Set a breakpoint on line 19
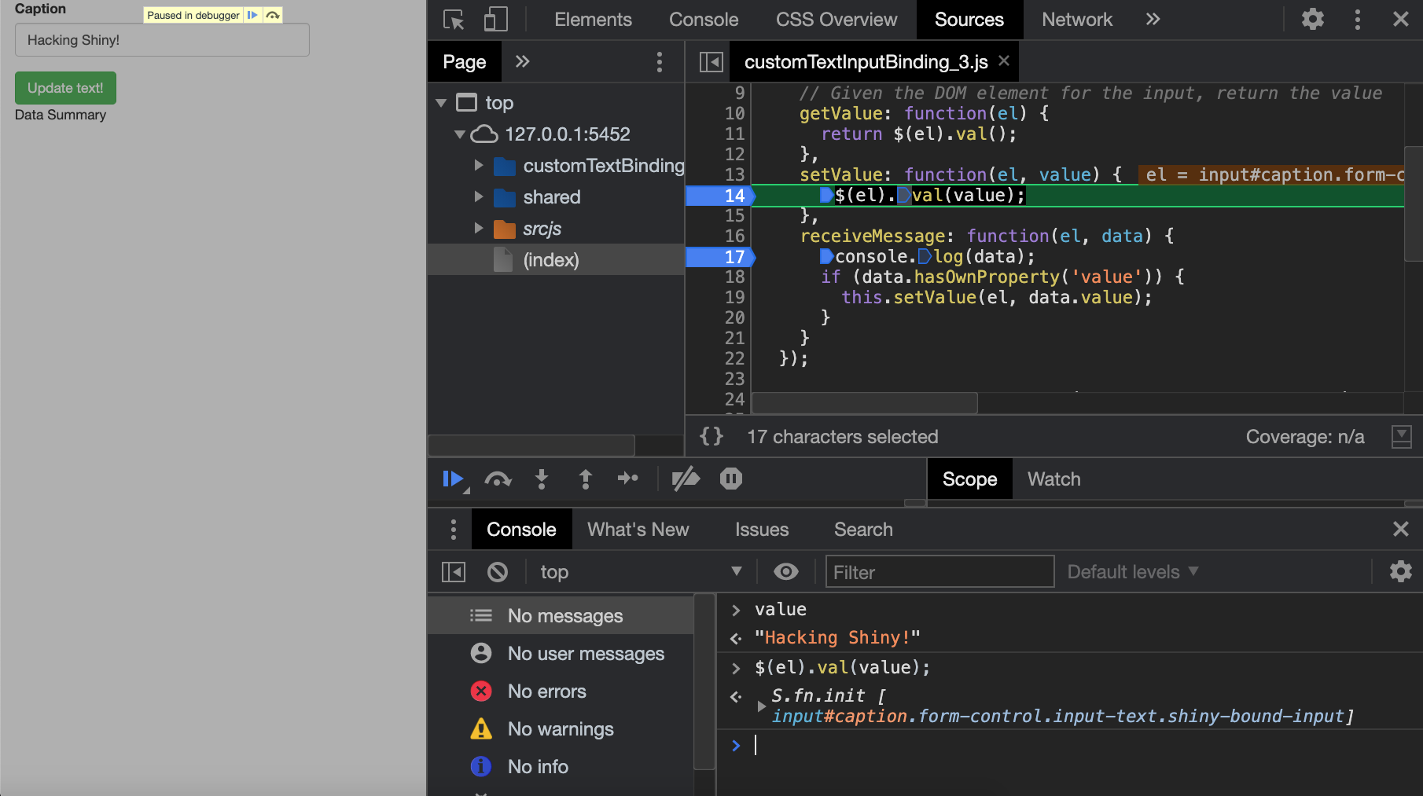1423x796 pixels. click(x=734, y=298)
